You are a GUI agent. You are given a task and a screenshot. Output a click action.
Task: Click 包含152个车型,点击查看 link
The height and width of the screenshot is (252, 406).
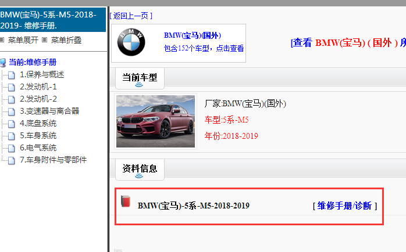tap(204, 48)
